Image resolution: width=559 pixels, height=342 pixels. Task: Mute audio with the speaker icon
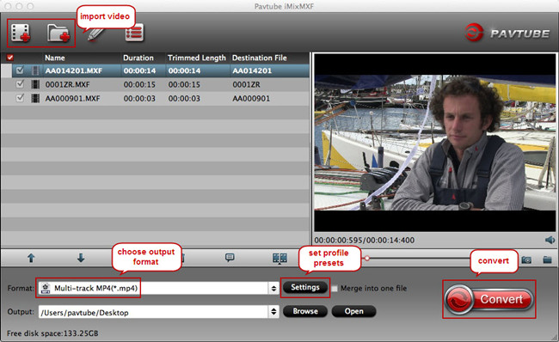[550, 240]
